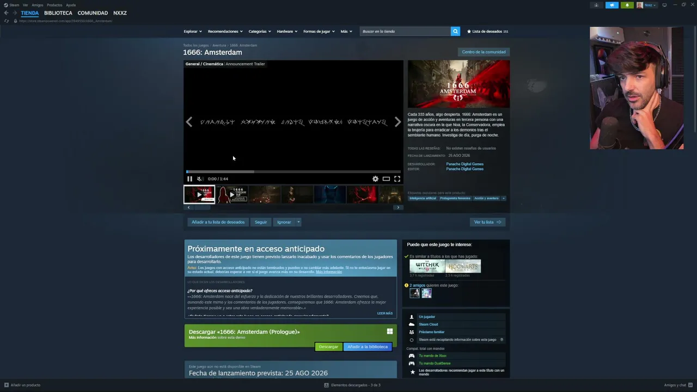The width and height of the screenshot is (697, 392).
Task: Open video settings gear in trailer player
Action: pyautogui.click(x=375, y=179)
